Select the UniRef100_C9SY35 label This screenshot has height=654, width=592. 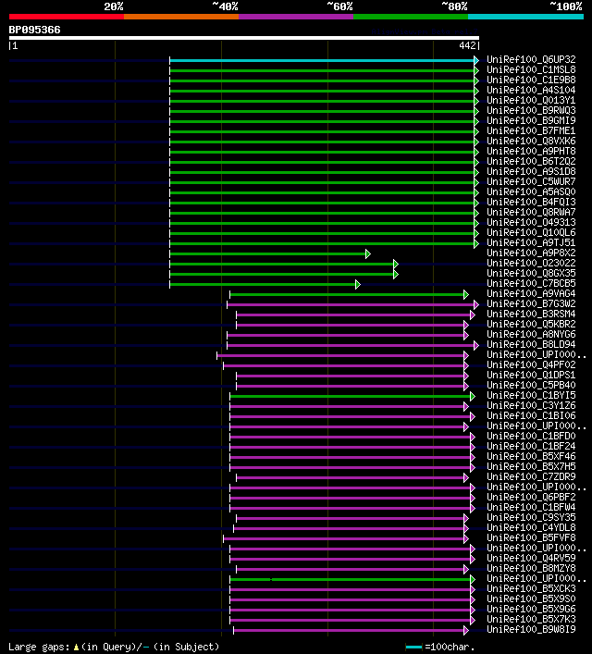[x=531, y=518]
